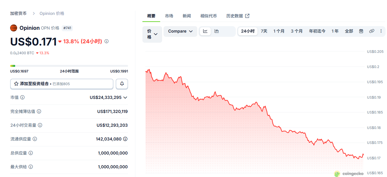Show the 市值 info icon tooltip
387x177 pixels.
pos(23,97)
